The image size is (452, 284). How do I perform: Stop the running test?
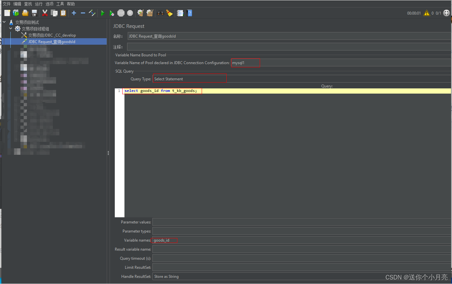click(x=121, y=13)
